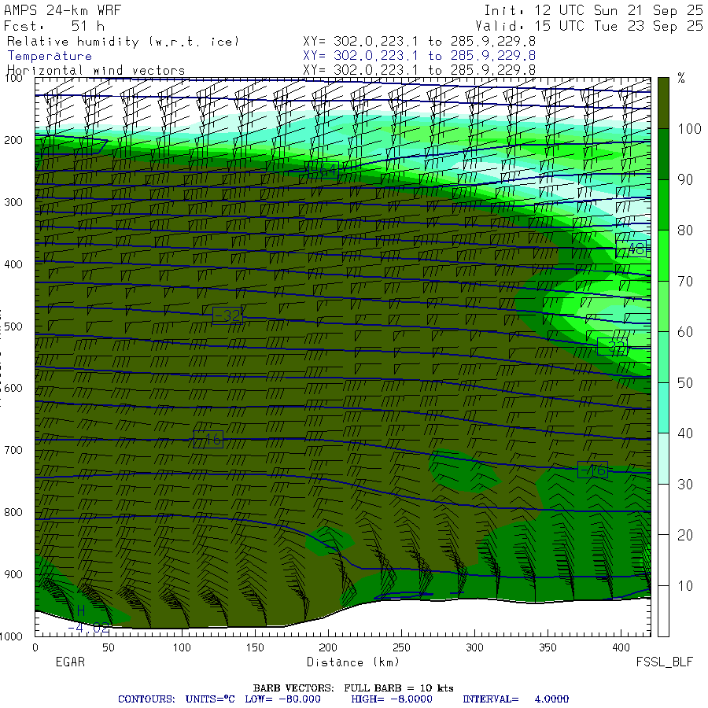The height and width of the screenshot is (708, 708).
Task: Click the FSSL_BLF station label
Action: tap(664, 662)
